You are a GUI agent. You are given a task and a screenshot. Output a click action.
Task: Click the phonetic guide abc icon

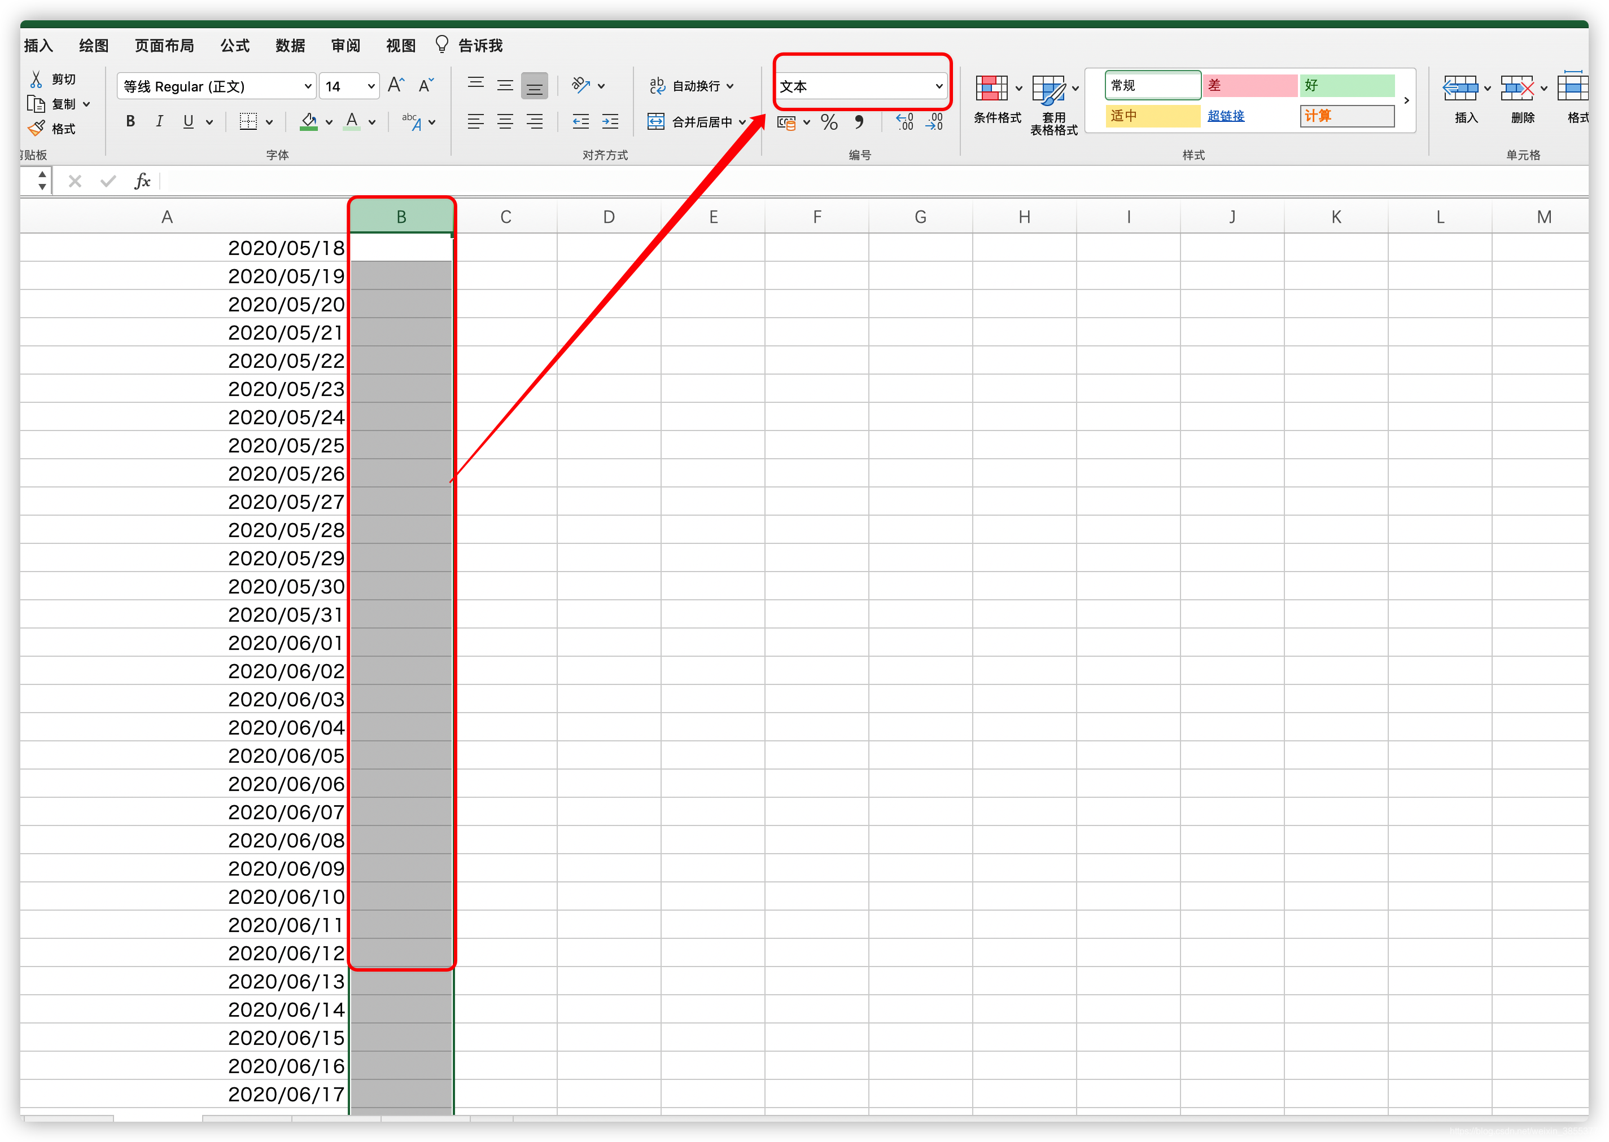tap(412, 122)
